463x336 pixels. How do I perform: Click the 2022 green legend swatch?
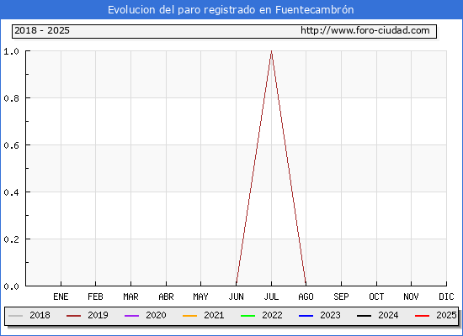[x=248, y=316]
